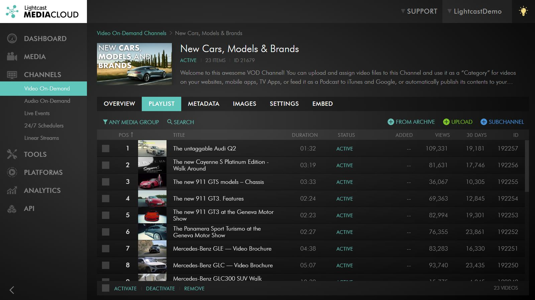Image resolution: width=535 pixels, height=300 pixels.
Task: Collapse sidebar with left arrow icon
Action: pos(12,290)
